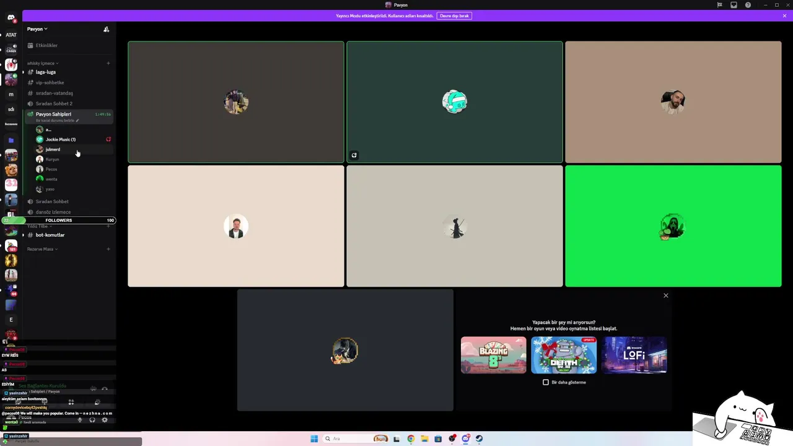
Task: Focus the bright green participant tile
Action: 673,226
